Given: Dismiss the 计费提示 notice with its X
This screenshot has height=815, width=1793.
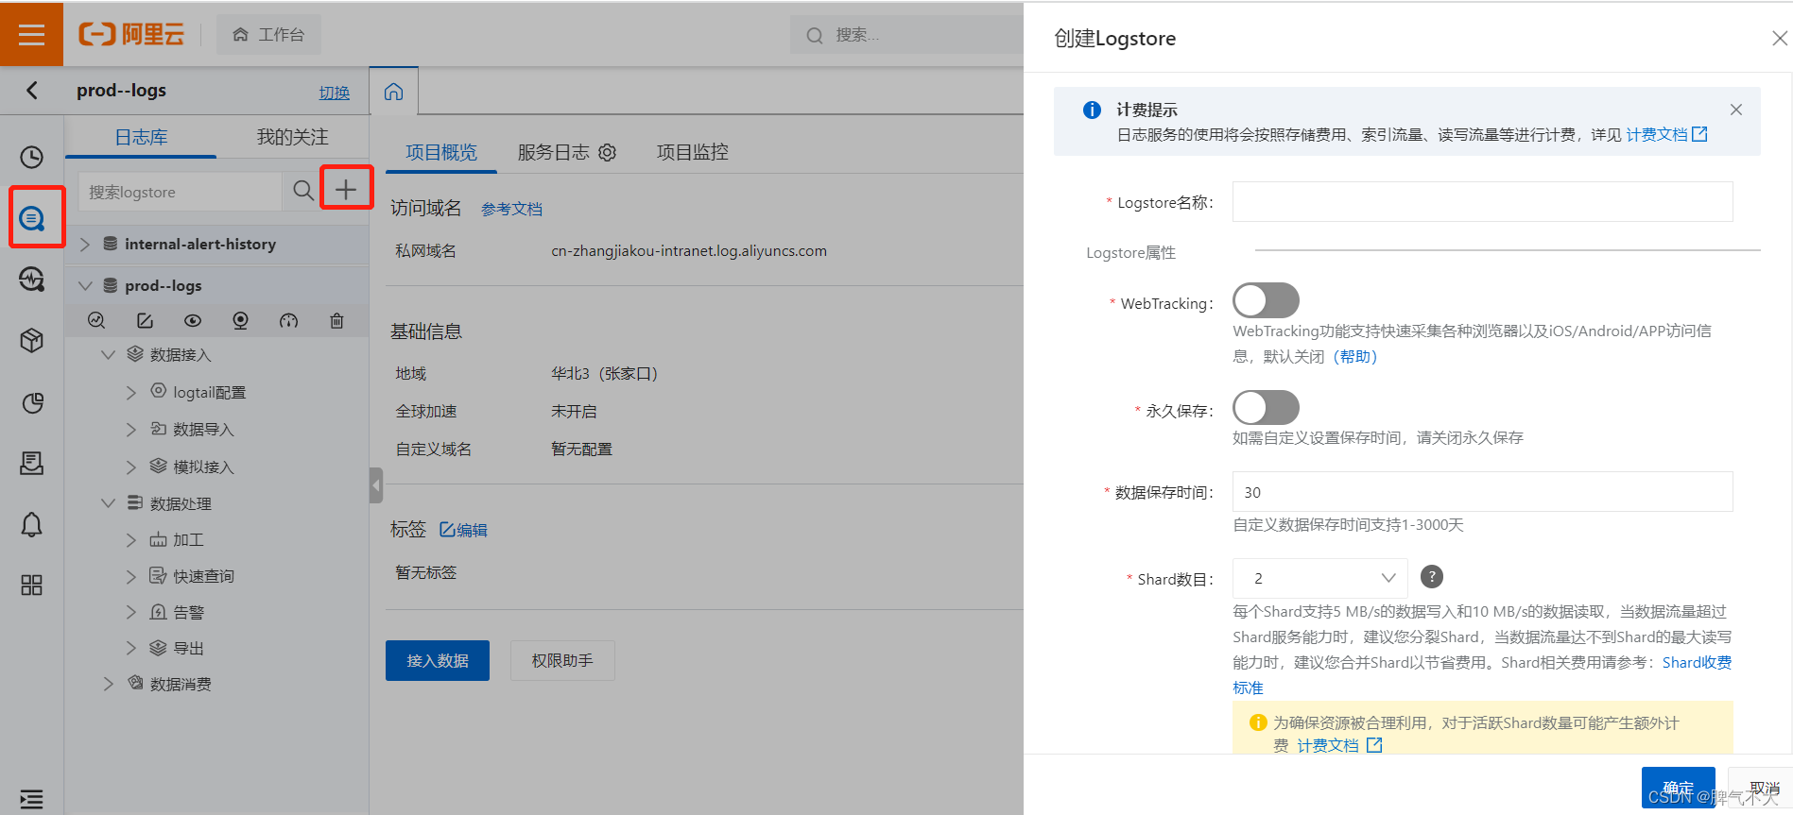Looking at the screenshot, I should click(1736, 110).
